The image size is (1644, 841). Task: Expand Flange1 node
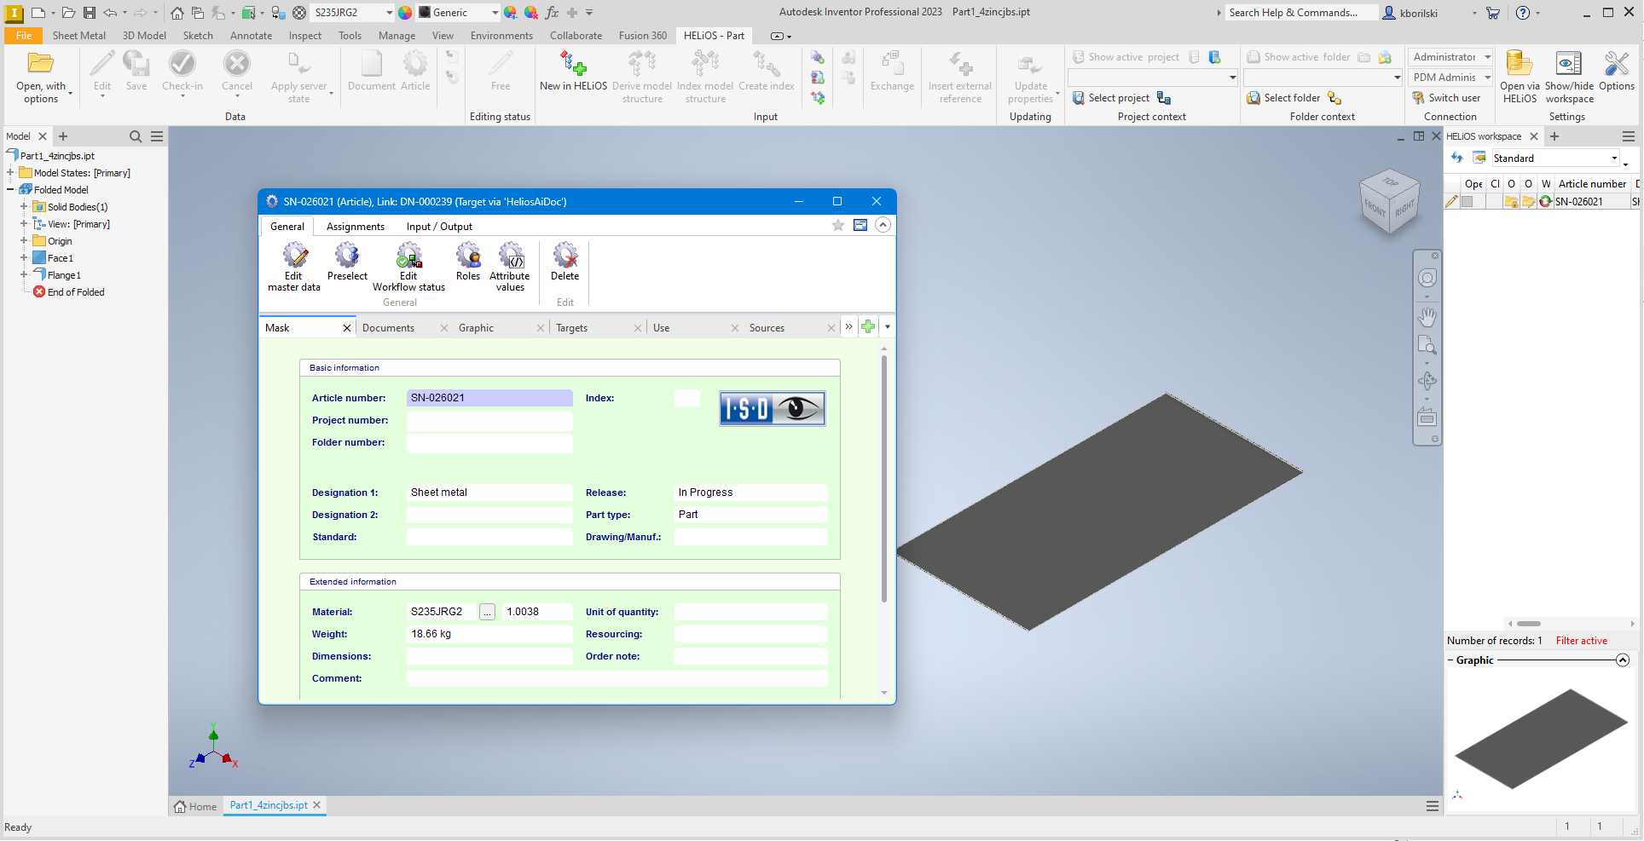24,275
